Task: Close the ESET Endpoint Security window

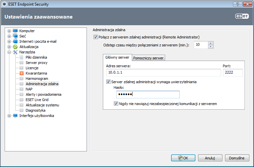Action: point(247,4)
